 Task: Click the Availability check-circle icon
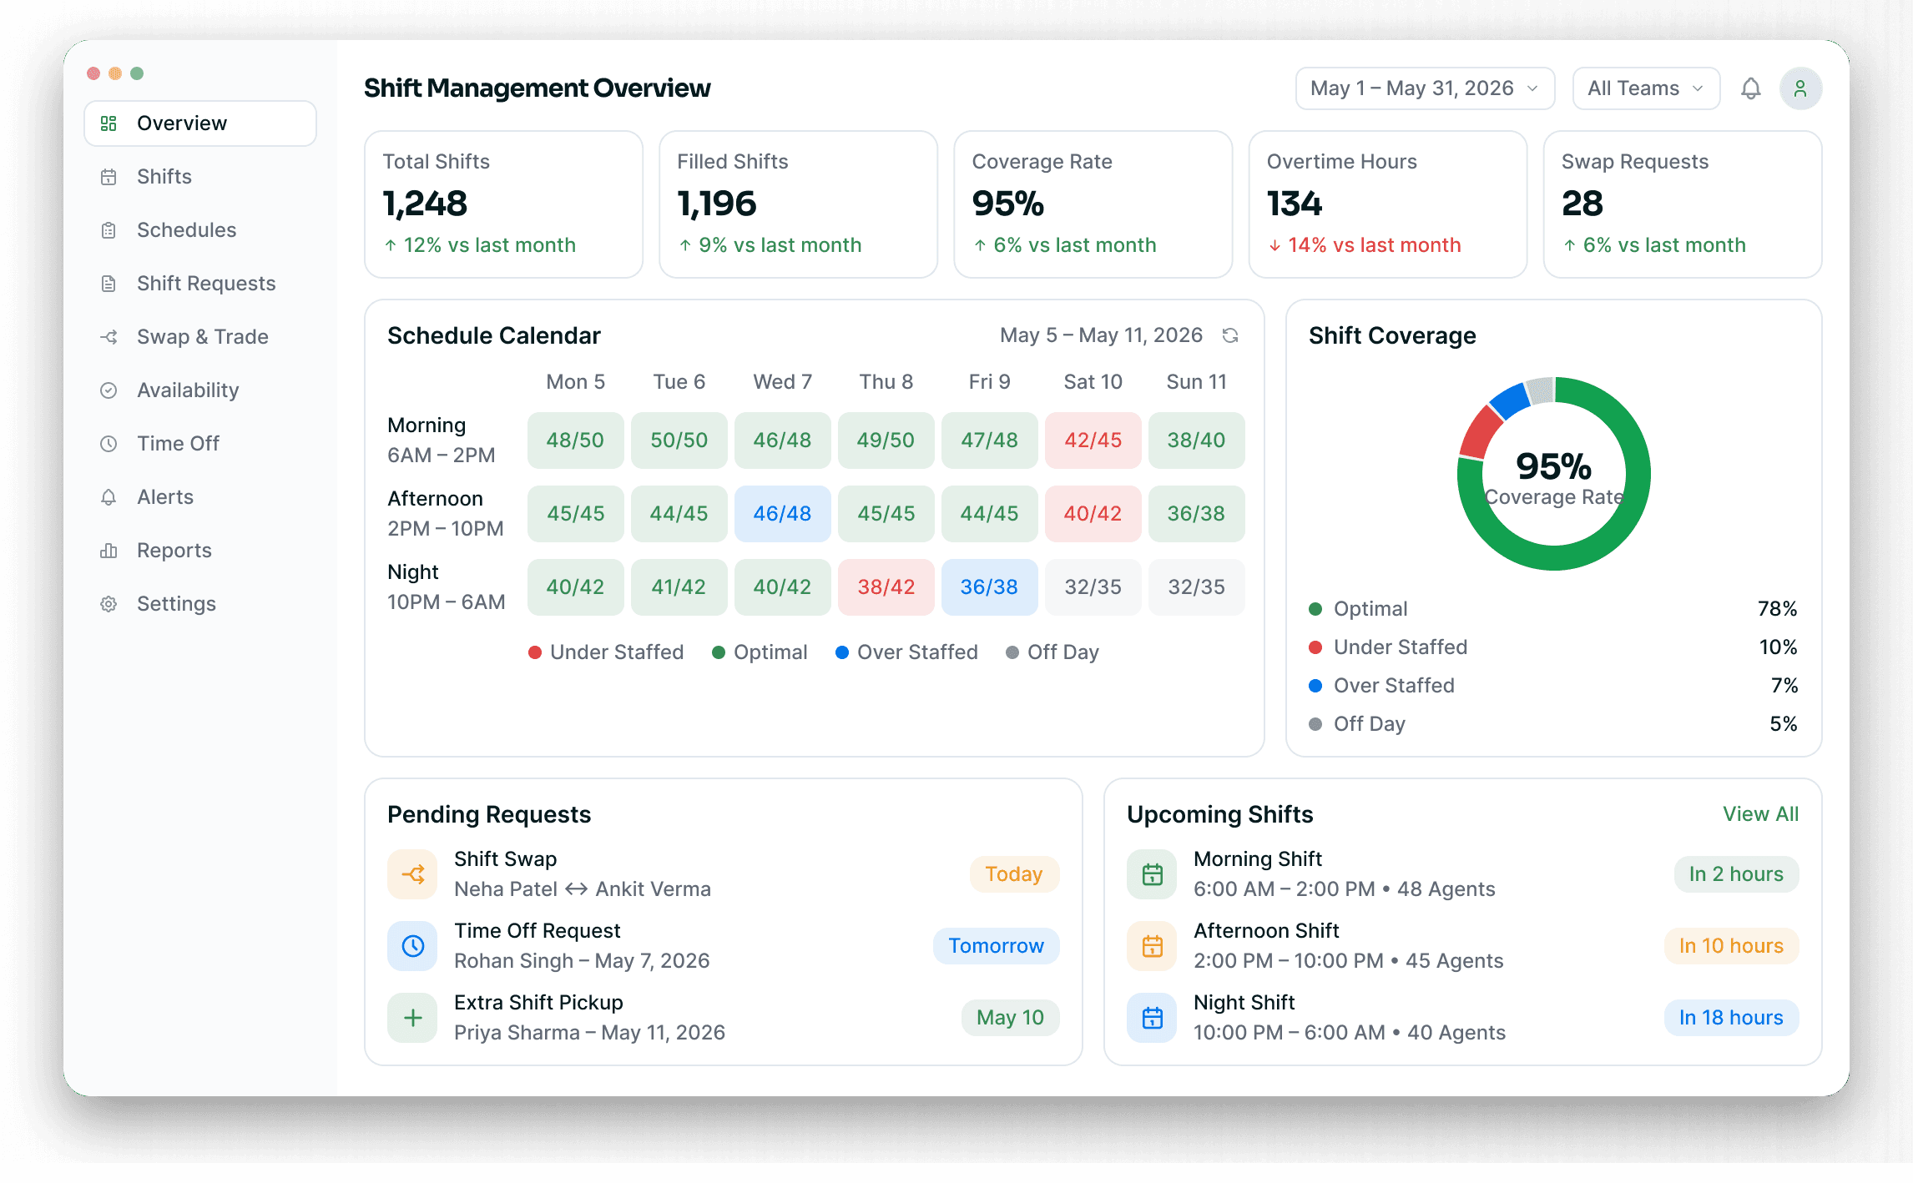pos(109,390)
